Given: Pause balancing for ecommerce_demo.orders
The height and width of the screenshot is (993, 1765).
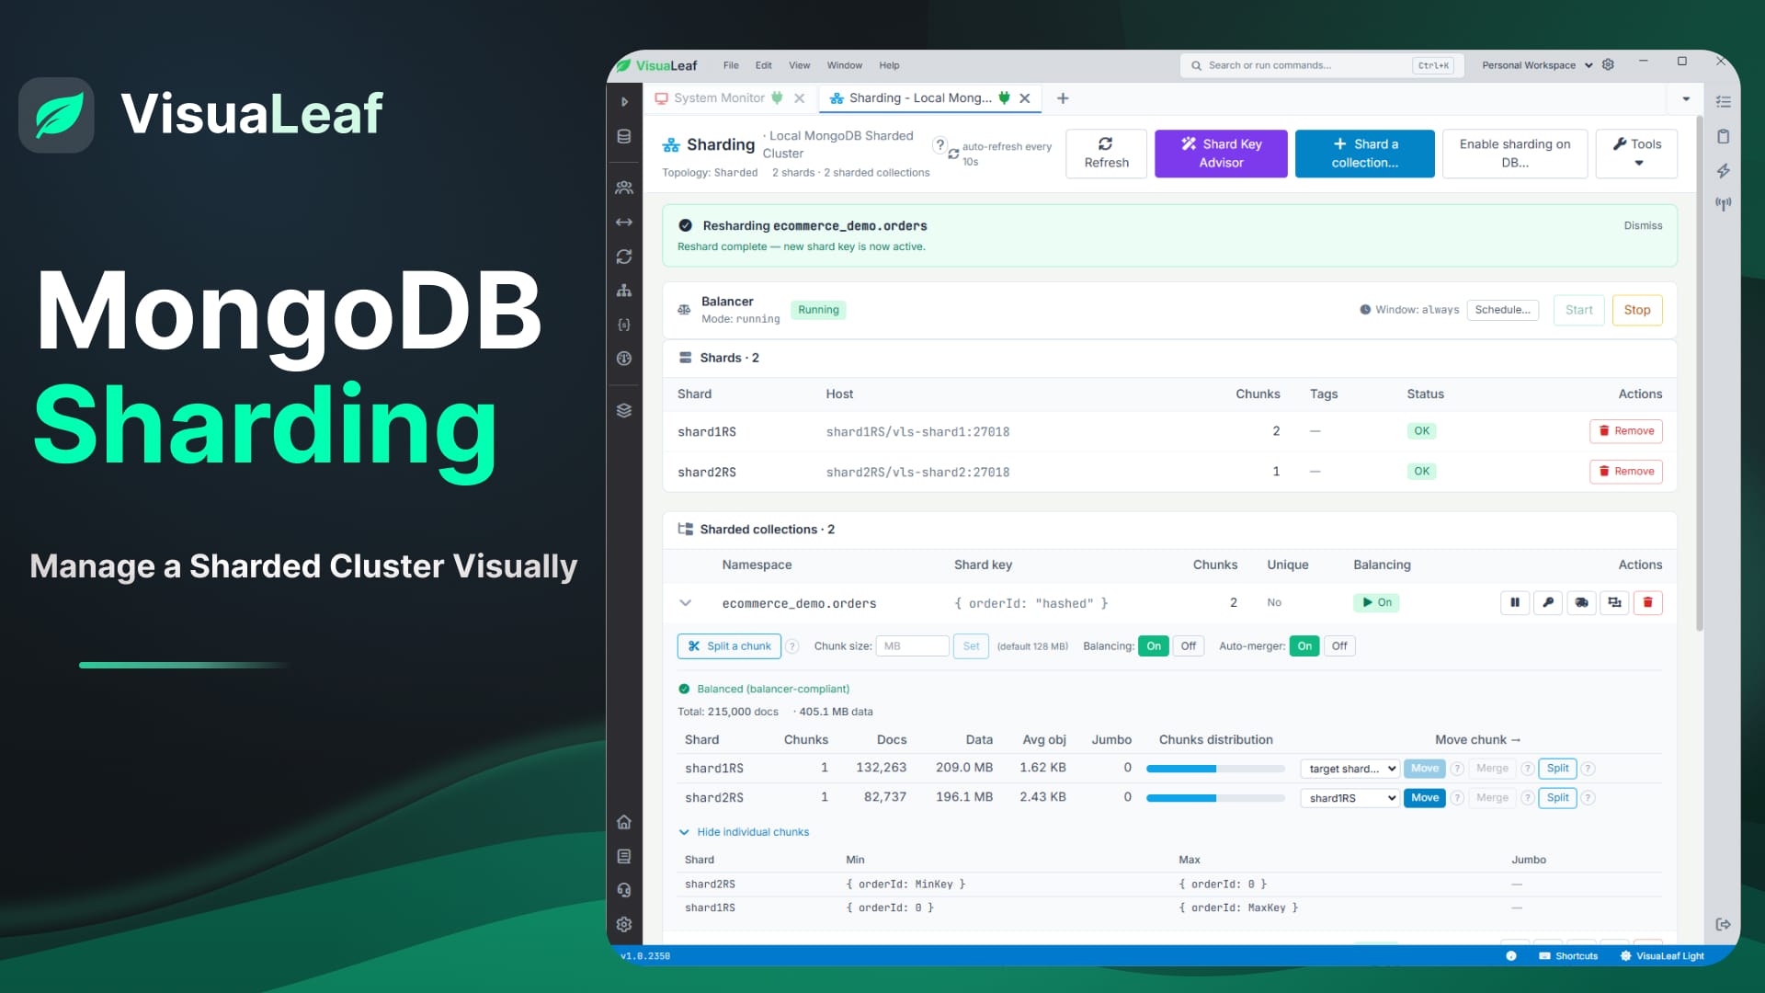Looking at the screenshot, I should (x=1515, y=603).
